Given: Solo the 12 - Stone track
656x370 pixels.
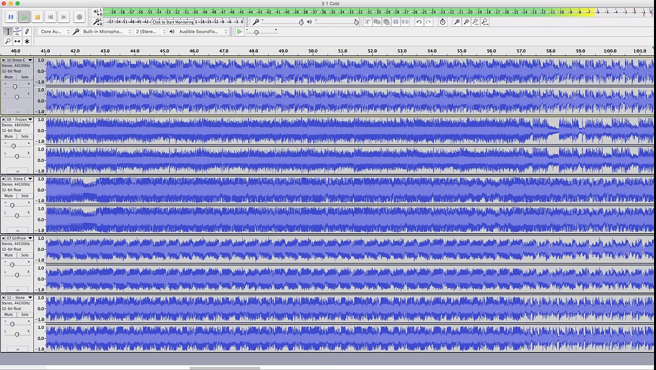Looking at the screenshot, I should [x=25, y=314].
